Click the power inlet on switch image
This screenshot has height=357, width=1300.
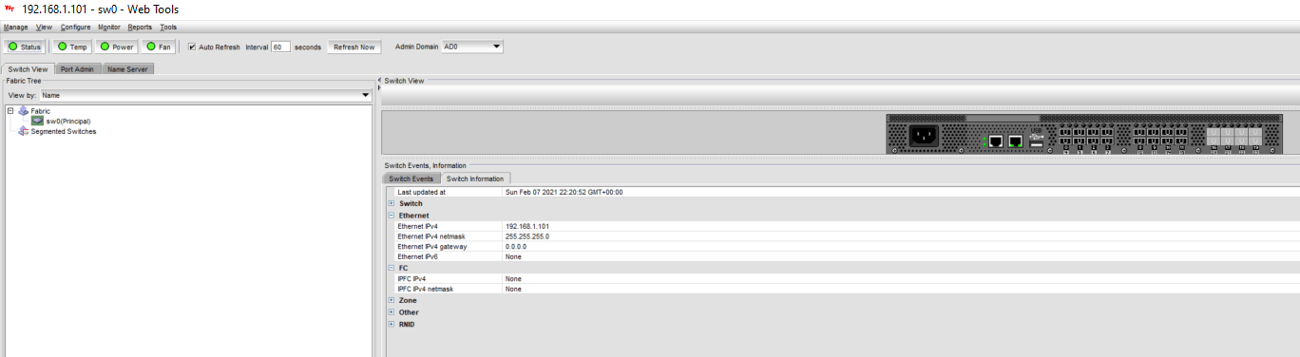pyautogui.click(x=923, y=136)
